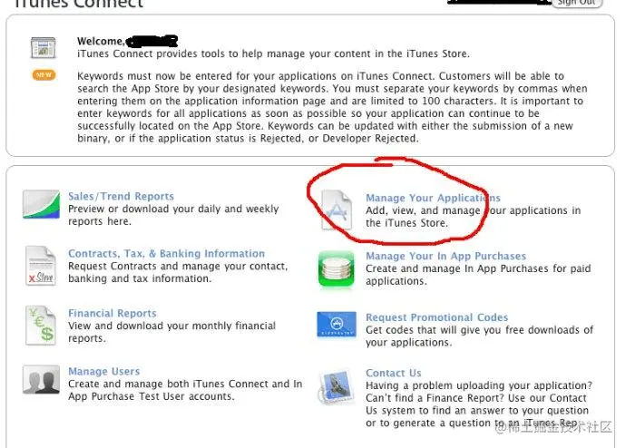This screenshot has height=448, width=626.
Task: Click the text 'View and download your monthly financial'
Action: (x=172, y=326)
